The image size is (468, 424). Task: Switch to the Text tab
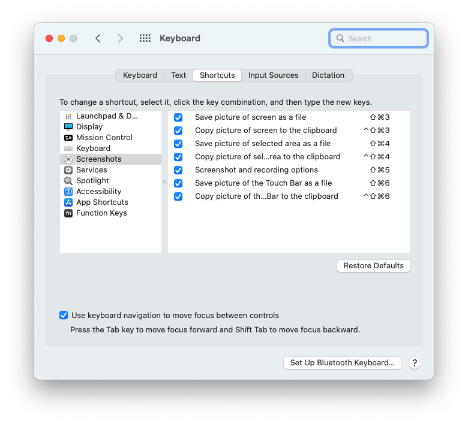178,75
